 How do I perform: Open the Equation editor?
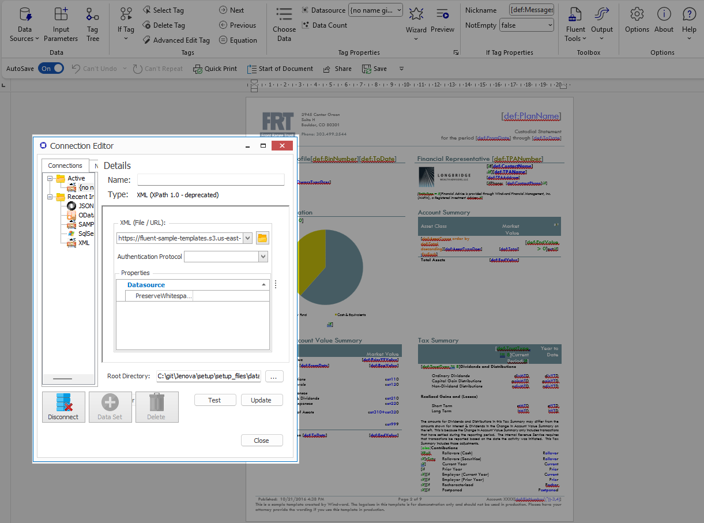click(238, 40)
